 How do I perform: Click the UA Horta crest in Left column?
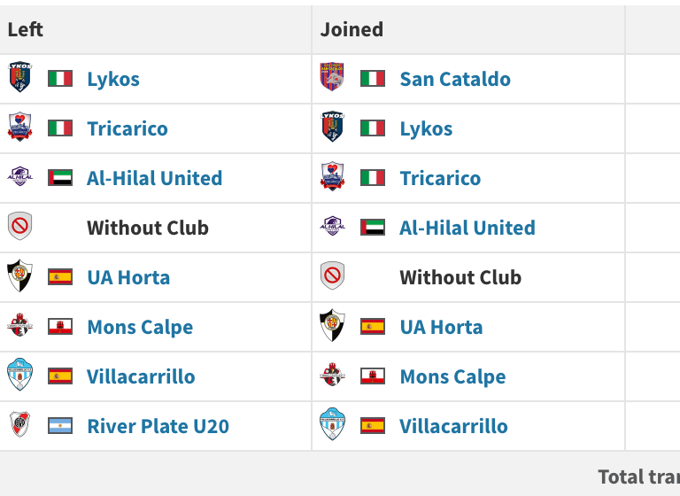point(19,276)
